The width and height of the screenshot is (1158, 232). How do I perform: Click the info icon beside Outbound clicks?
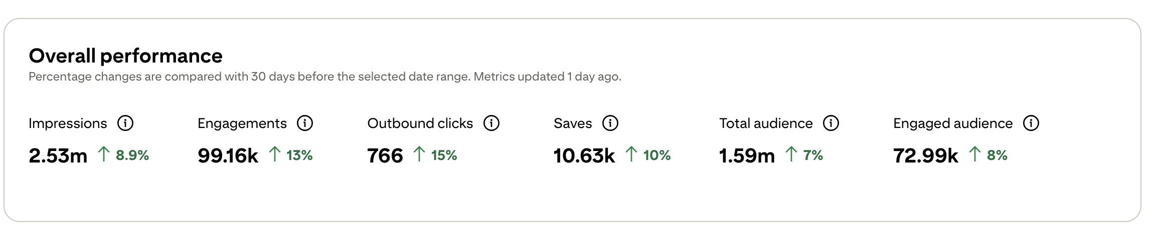(x=491, y=123)
